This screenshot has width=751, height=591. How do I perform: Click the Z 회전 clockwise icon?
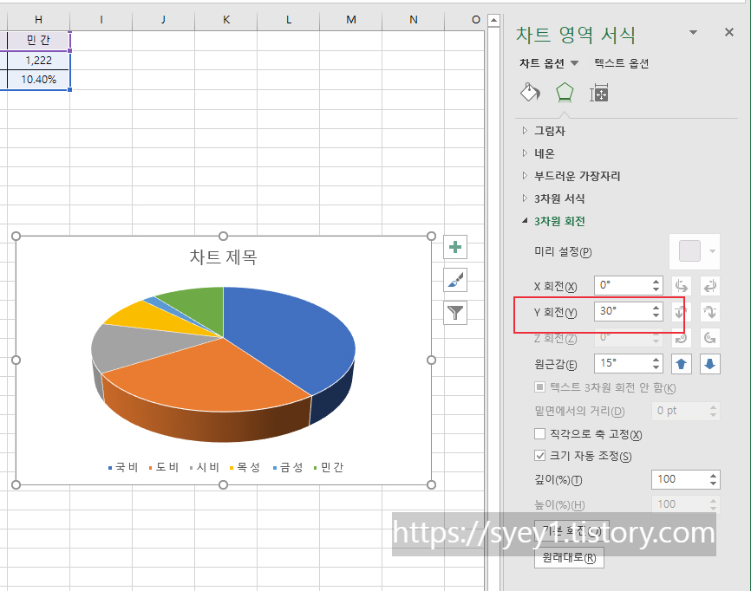coord(681,338)
